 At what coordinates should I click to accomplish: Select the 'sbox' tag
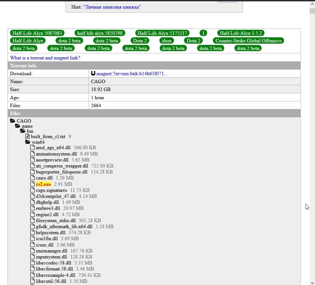coord(167,41)
